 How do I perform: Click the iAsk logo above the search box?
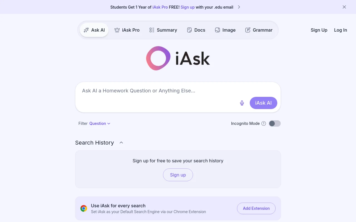[178, 58]
